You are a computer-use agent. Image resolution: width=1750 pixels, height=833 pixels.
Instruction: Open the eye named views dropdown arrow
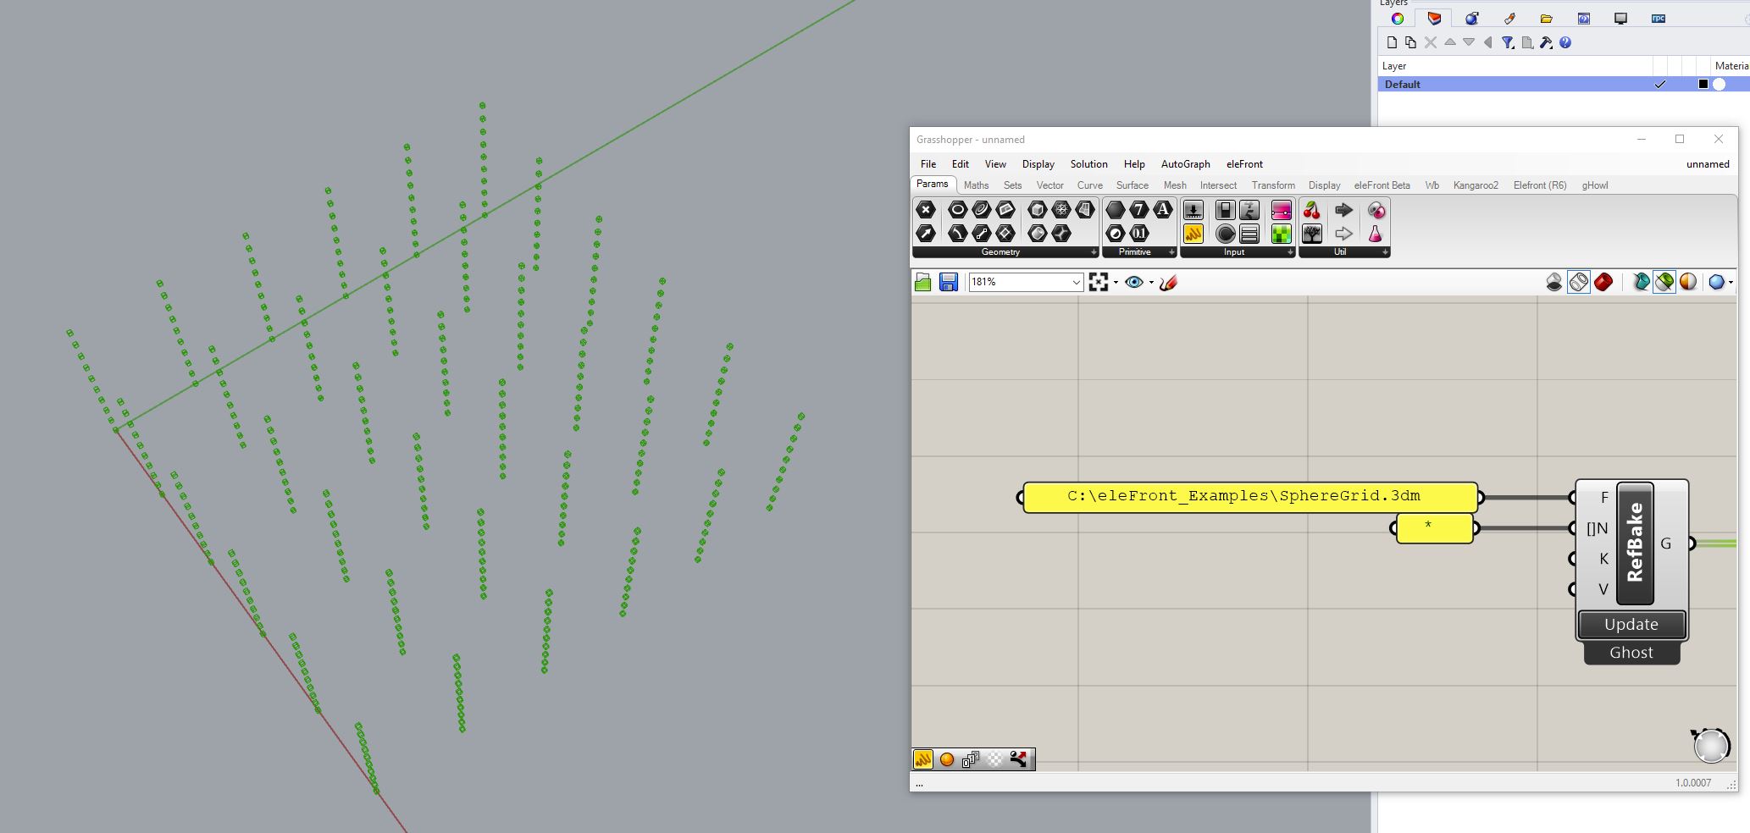tap(1151, 283)
